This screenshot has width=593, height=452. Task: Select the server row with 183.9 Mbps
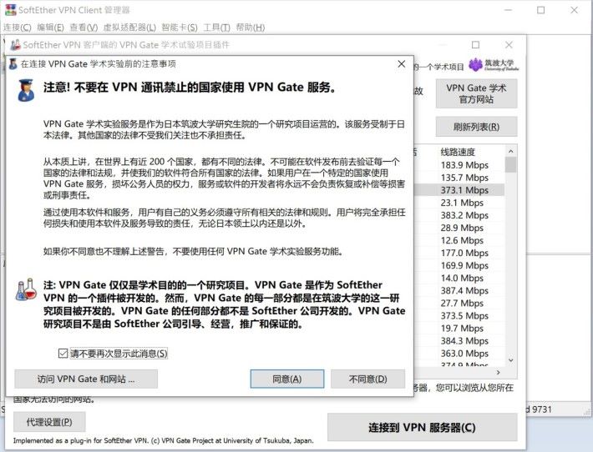coord(459,165)
